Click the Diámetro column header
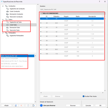This screenshot has height=108, width=108. tap(56, 16)
